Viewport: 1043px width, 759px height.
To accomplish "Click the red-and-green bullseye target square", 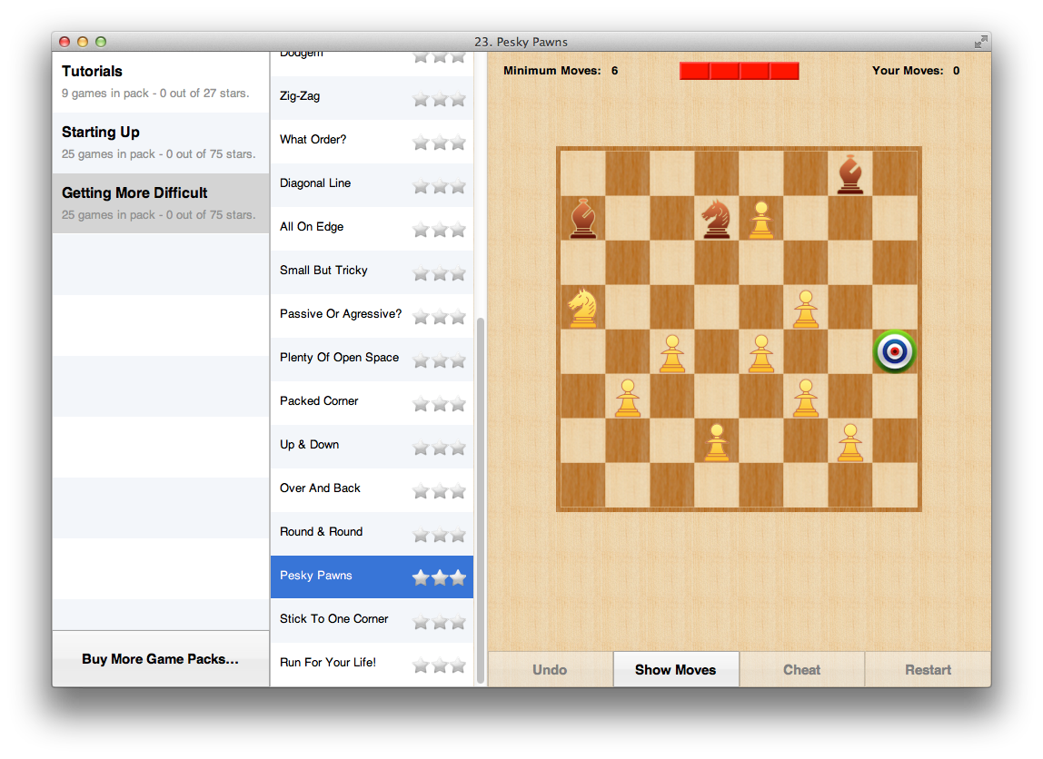I will click(x=895, y=351).
